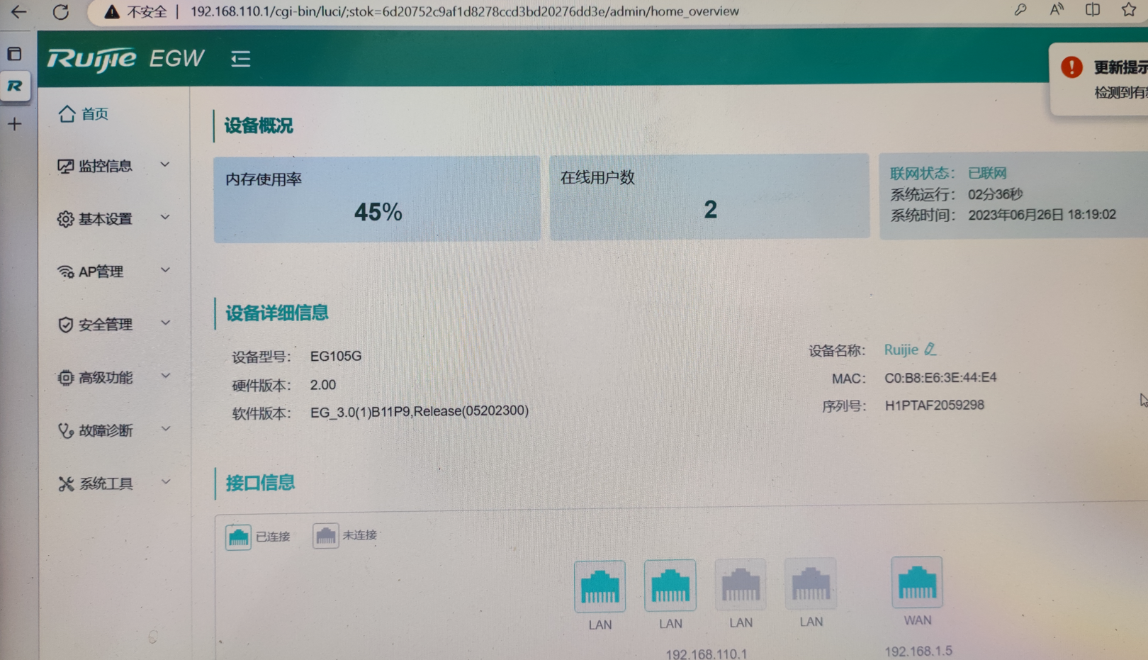Viewport: 1148px width, 660px height.
Task: Open the 高级功能 menu item
Action: point(113,377)
